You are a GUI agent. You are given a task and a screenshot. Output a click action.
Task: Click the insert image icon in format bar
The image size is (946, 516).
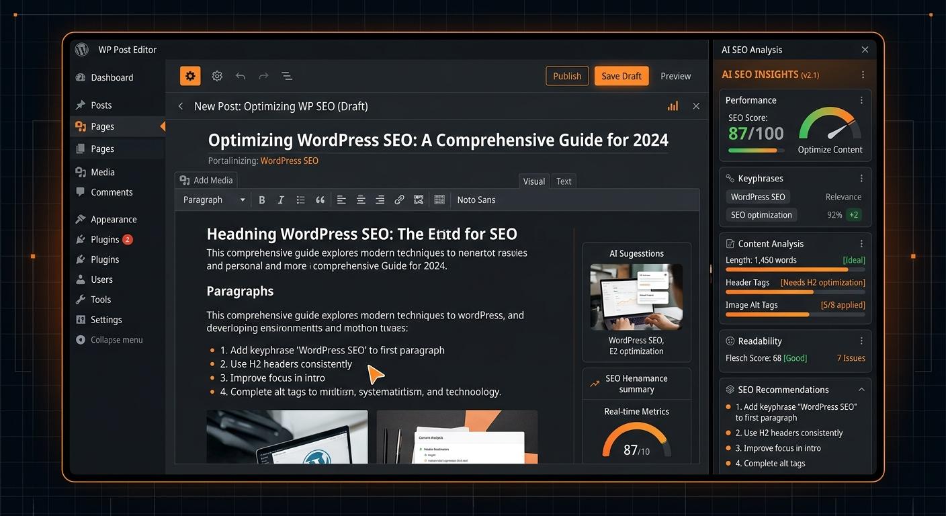(x=419, y=200)
